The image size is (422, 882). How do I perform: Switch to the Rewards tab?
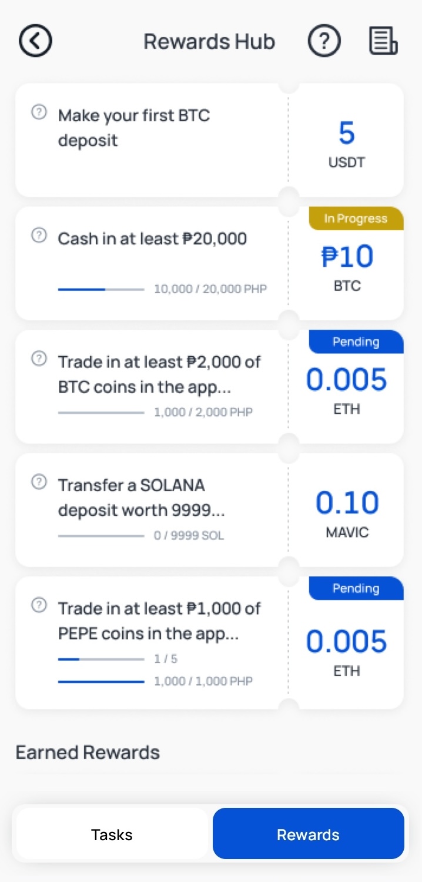[308, 834]
